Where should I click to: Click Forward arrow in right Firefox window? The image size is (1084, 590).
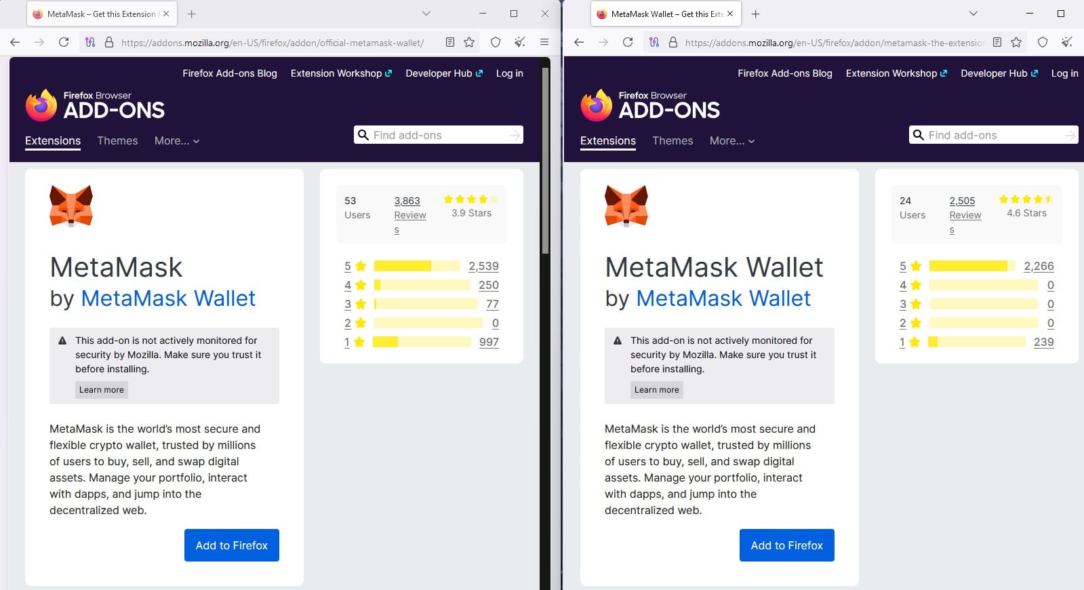click(603, 42)
